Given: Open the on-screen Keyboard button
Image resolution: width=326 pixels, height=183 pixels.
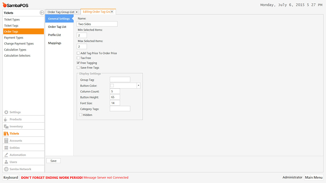Looking at the screenshot, I should (x=10, y=178).
